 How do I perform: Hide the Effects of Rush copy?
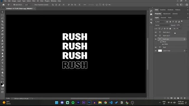[x=161, y=42]
